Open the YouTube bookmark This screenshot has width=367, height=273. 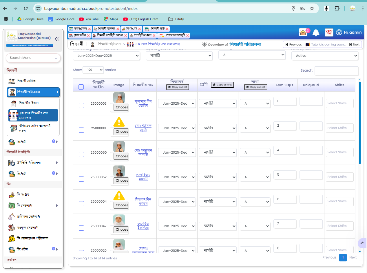(x=89, y=19)
